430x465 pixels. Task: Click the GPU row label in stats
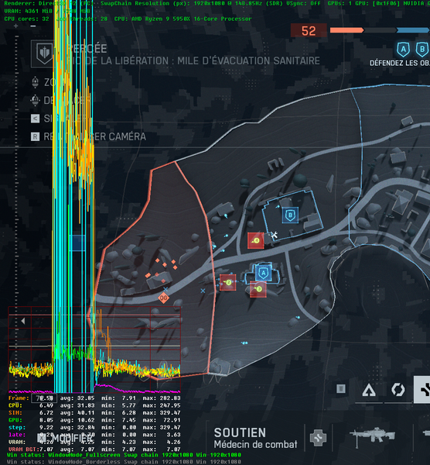(15, 420)
